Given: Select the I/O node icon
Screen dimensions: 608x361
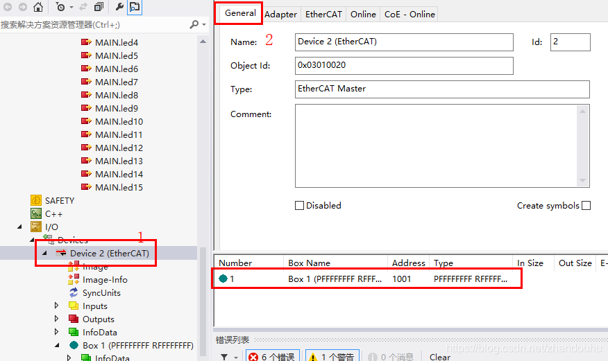Looking at the screenshot, I should coord(36,227).
